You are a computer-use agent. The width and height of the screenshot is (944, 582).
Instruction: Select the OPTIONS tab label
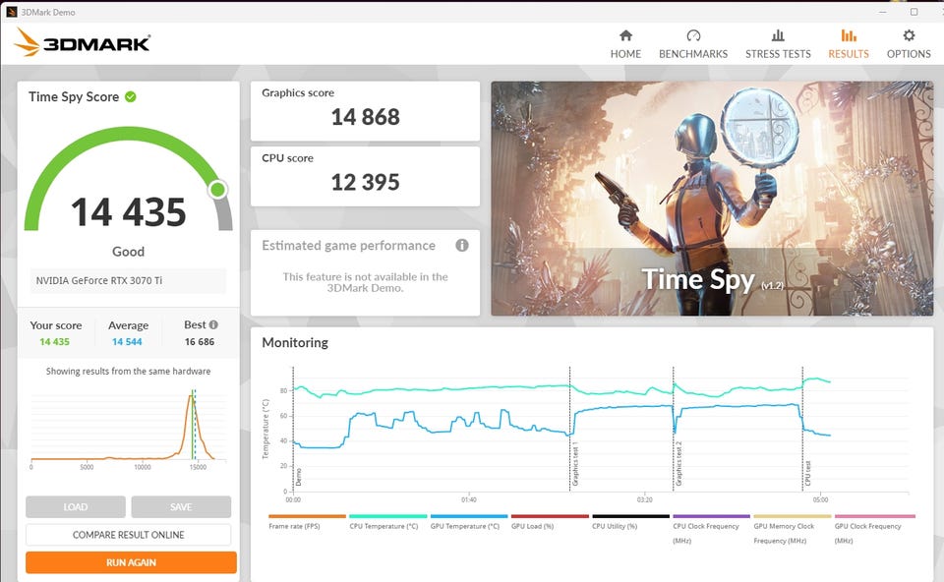pos(909,53)
